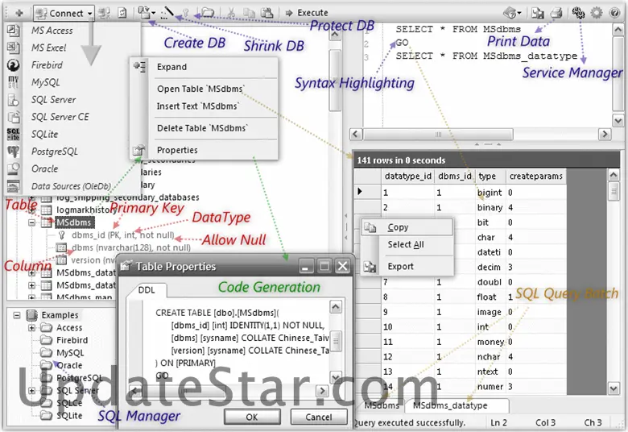Select MySQL from Connect menu
628x432 pixels.
[46, 82]
